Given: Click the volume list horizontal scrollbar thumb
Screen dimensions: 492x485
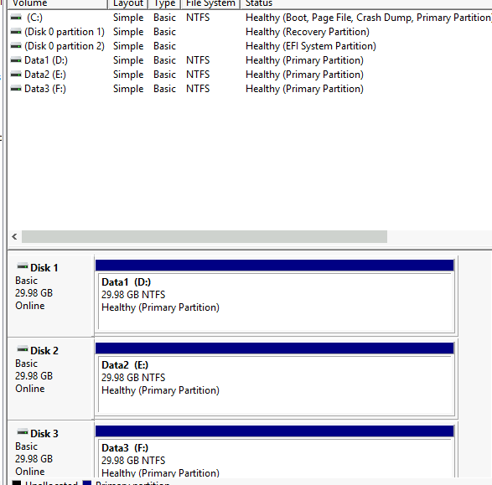Looking at the screenshot, I should tap(205, 237).
